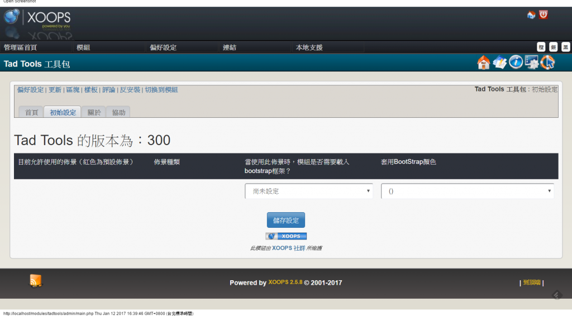Open the blue info circle icon
The height and width of the screenshot is (316, 572).
pyautogui.click(x=516, y=63)
